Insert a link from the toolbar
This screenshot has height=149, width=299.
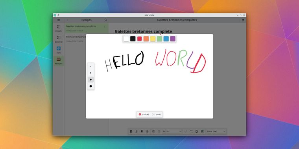[191, 131]
